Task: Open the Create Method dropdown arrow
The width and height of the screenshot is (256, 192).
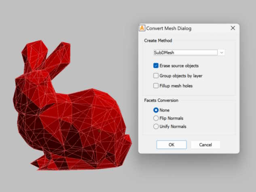Action: 222,53
